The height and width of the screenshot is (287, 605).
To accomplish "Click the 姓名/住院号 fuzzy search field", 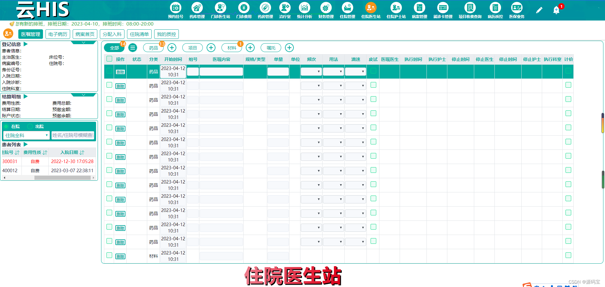I will [x=73, y=135].
